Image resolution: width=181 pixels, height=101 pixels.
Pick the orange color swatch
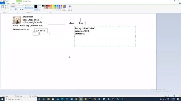[x=51, y=6]
